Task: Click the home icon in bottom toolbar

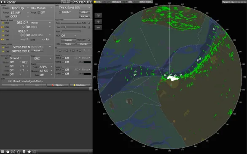Action: [x=19, y=152]
